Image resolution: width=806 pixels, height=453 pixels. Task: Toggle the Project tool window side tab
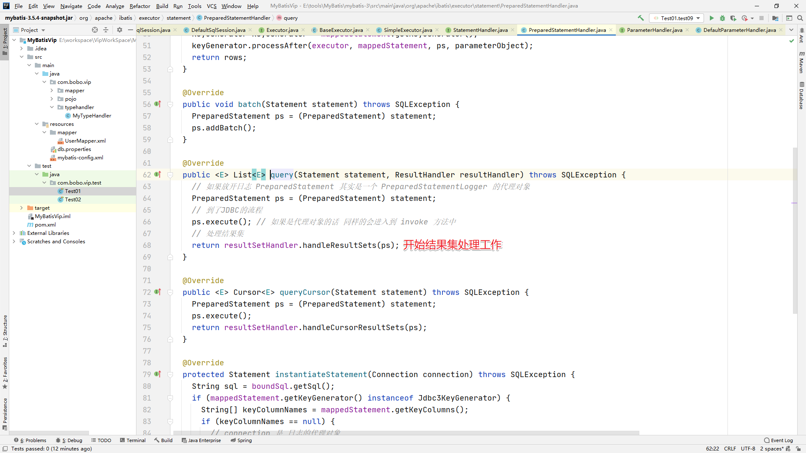coord(5,42)
